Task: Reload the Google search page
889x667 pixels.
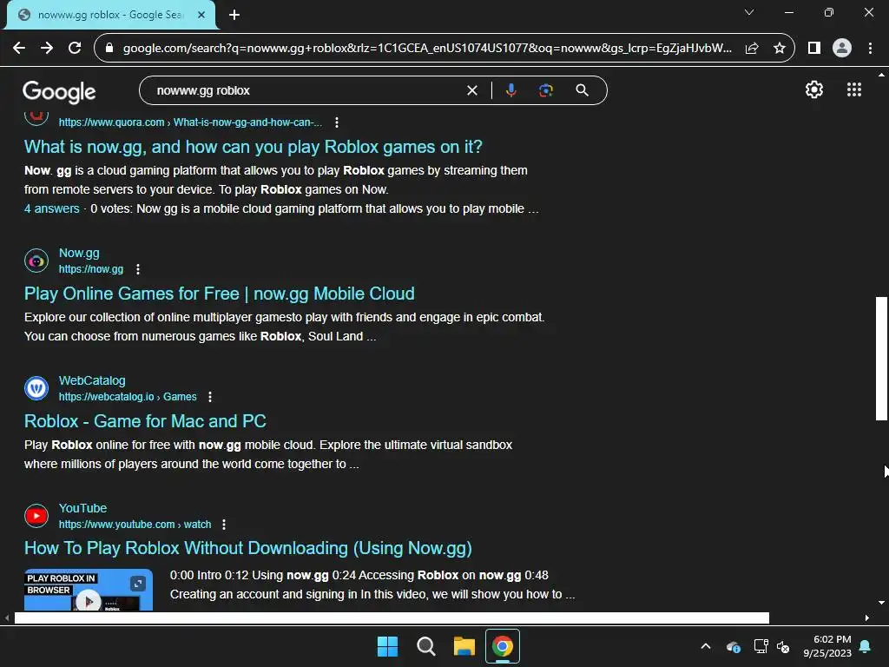Action: (x=75, y=49)
